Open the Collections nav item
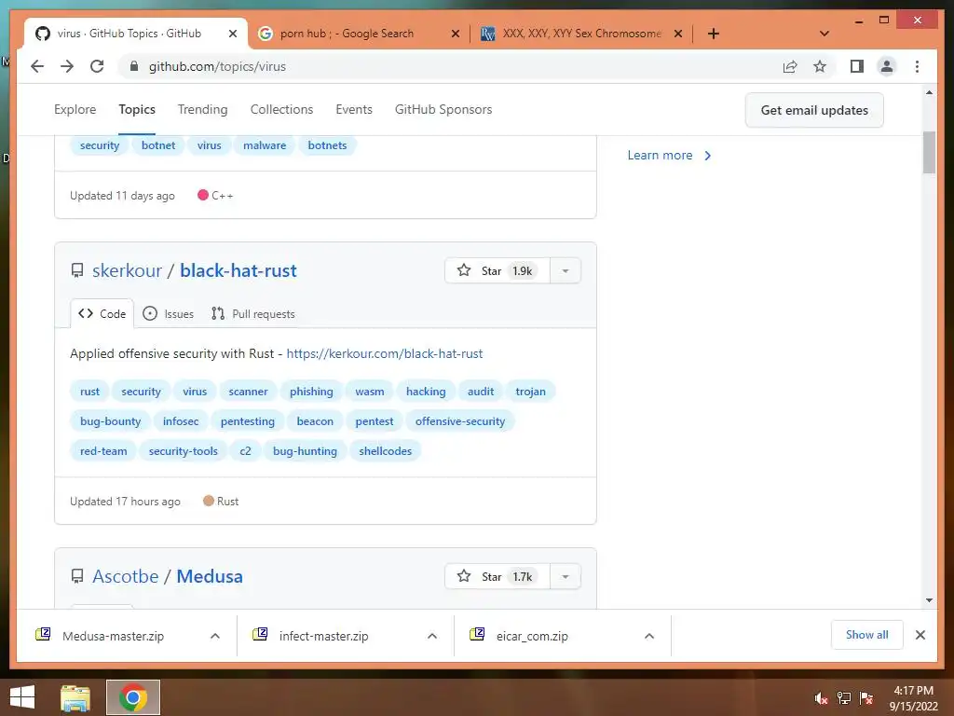The width and height of the screenshot is (954, 716). pos(281,110)
